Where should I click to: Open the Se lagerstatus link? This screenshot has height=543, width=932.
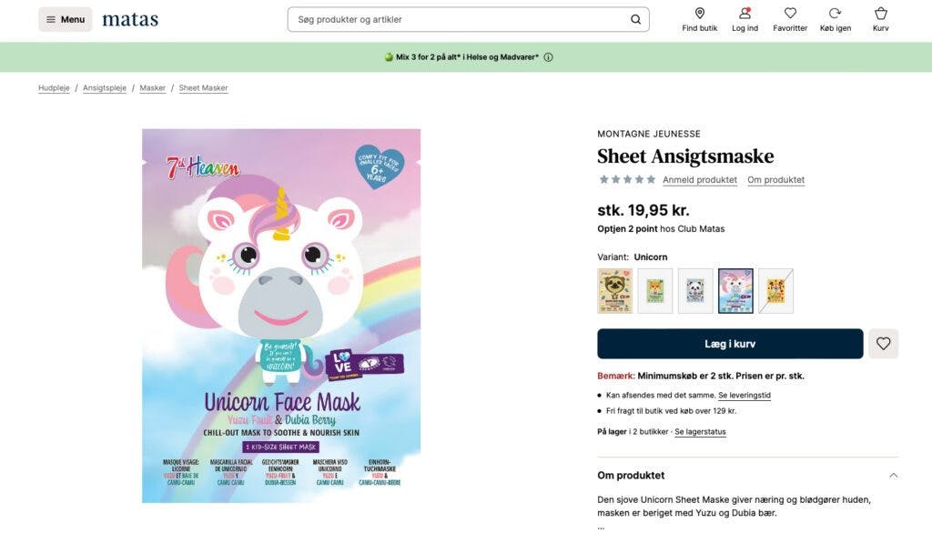700,432
